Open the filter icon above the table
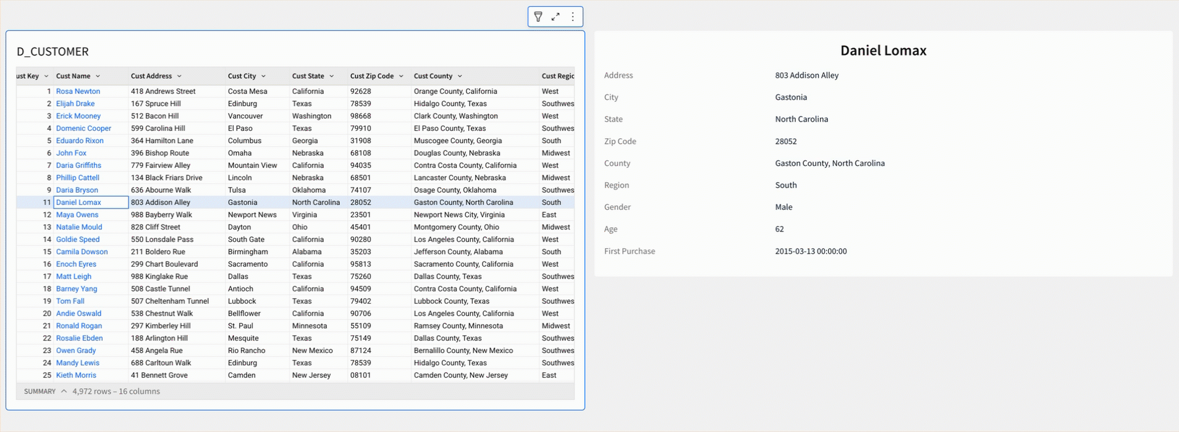The height and width of the screenshot is (432, 1179). click(538, 17)
